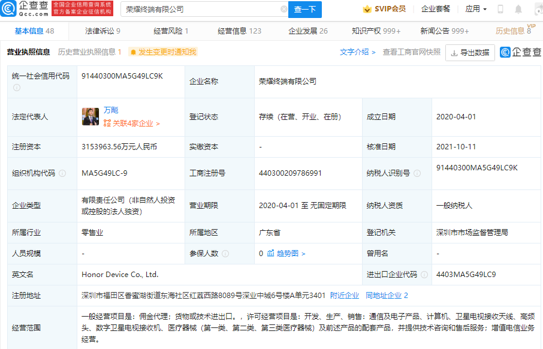Click the info icon beside 统一社会信用代码

17,87
